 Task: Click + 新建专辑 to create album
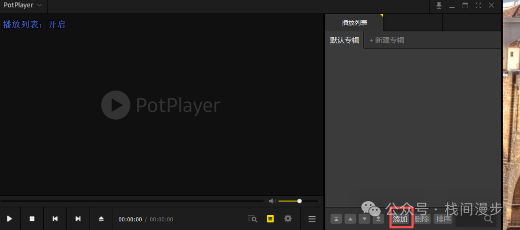pos(387,40)
